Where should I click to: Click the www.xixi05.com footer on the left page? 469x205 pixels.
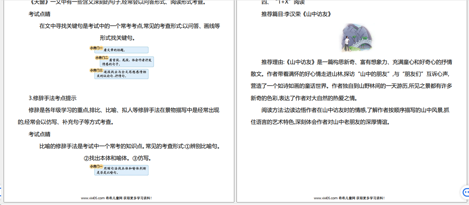tap(116, 198)
